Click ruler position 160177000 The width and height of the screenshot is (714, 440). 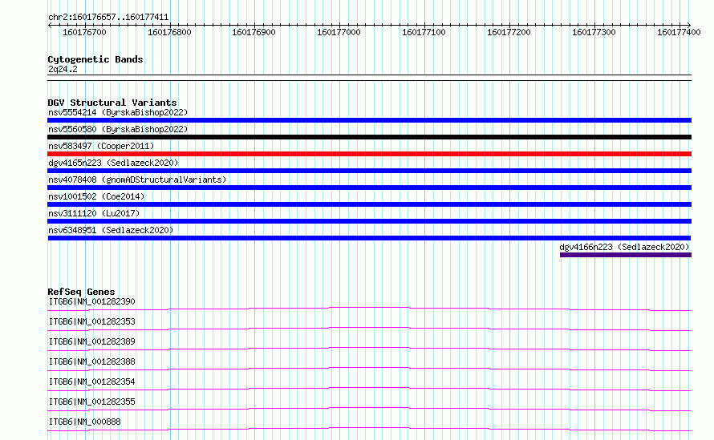pos(339,32)
